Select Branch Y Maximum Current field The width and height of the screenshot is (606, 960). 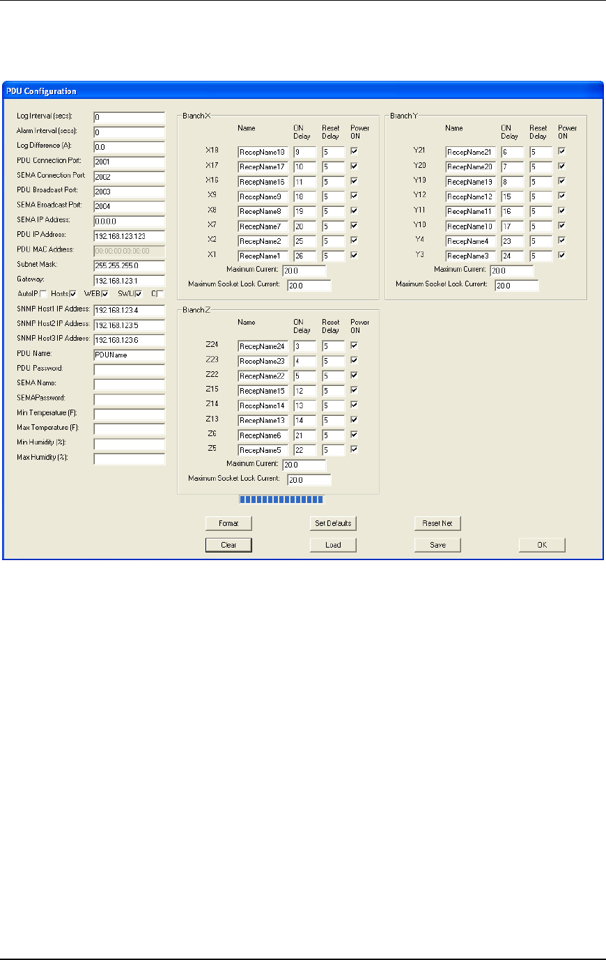pos(512,271)
